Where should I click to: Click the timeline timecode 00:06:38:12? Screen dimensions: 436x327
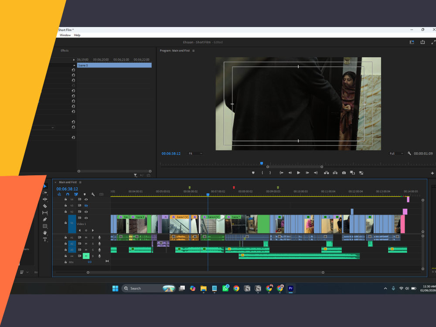pos(67,189)
